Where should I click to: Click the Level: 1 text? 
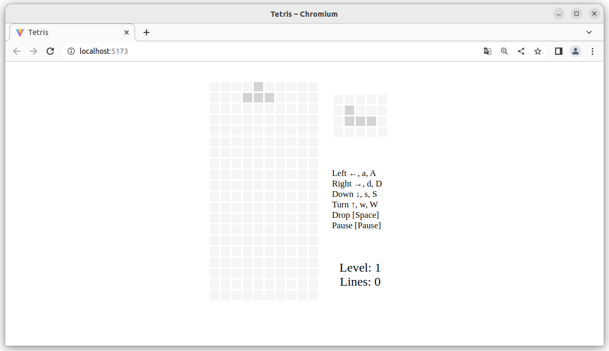click(360, 267)
